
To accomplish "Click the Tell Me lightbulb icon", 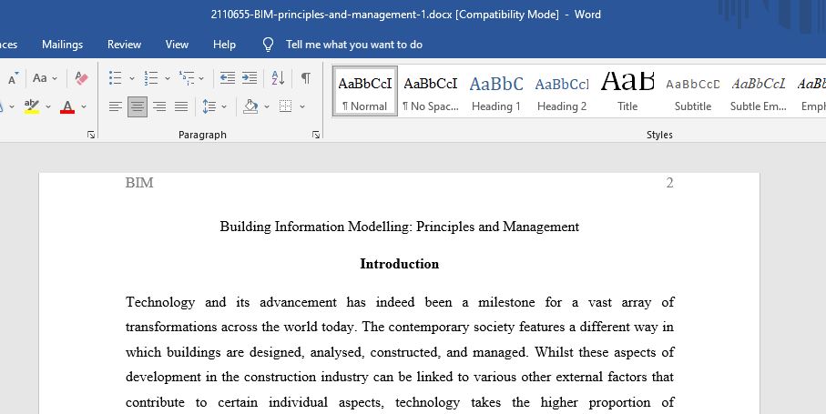I will [x=268, y=45].
